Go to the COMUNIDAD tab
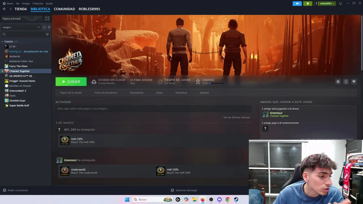The width and height of the screenshot is (363, 204). coord(64,9)
